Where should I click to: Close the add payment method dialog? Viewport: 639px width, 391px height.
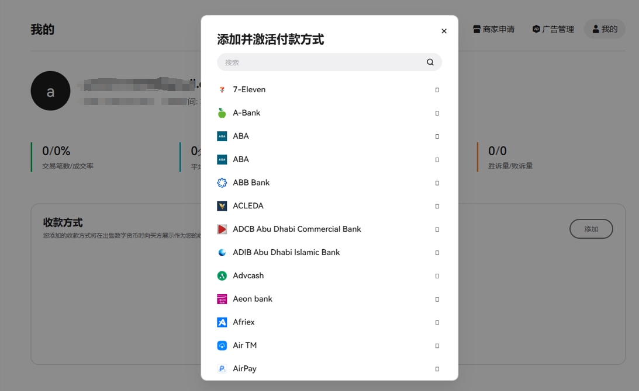point(444,32)
